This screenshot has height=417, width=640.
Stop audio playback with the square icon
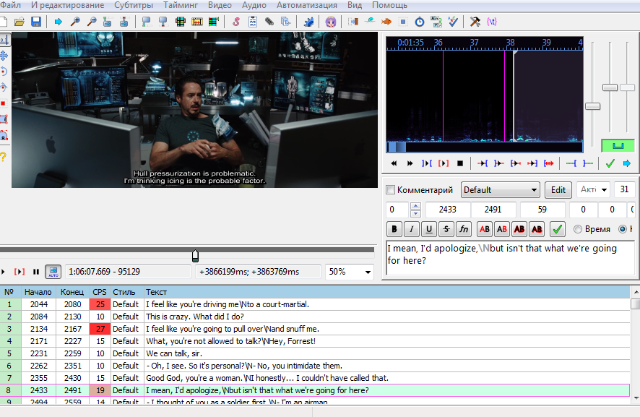click(x=459, y=163)
